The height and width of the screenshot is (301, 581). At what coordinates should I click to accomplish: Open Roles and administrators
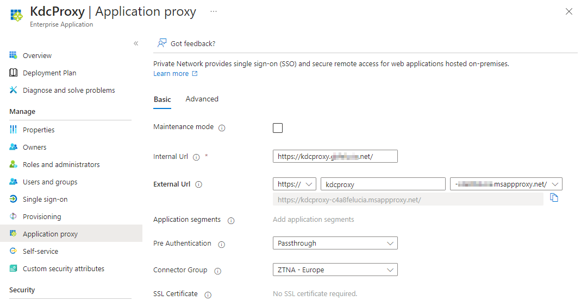pyautogui.click(x=61, y=164)
